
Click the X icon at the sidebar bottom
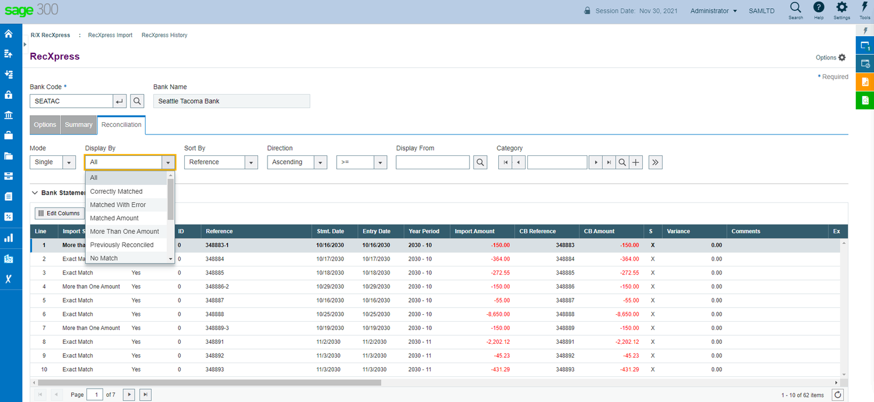coord(8,278)
